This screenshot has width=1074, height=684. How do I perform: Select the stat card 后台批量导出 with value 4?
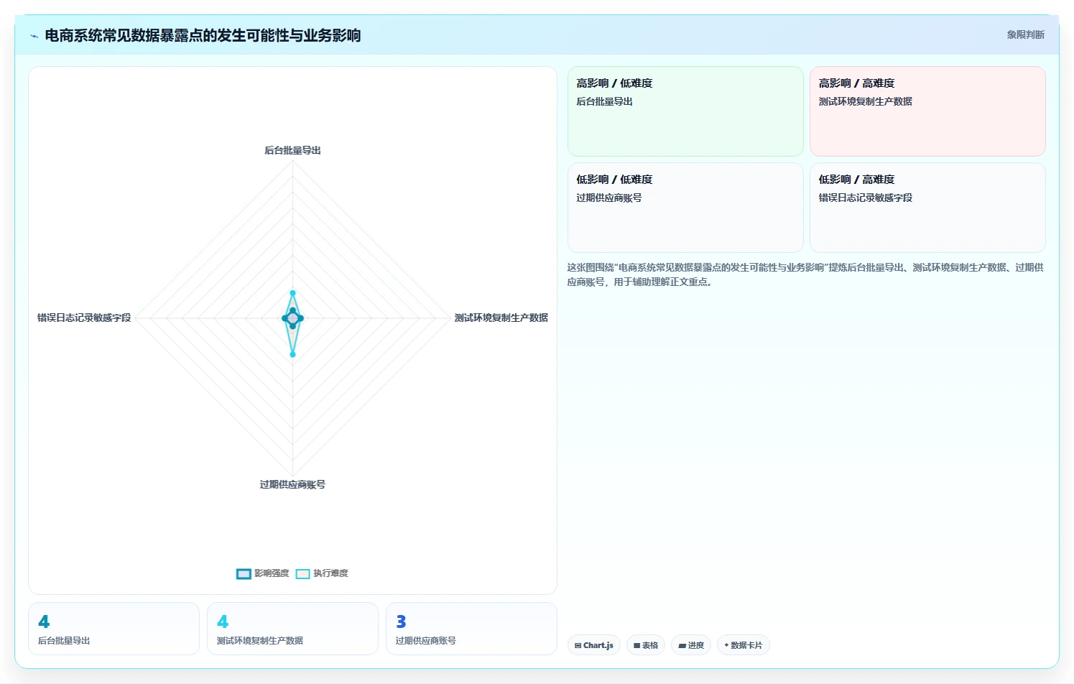click(x=114, y=629)
